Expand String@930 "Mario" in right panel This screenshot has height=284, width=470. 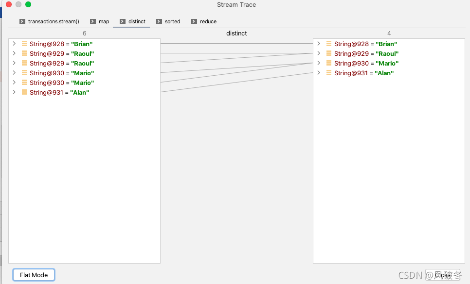[x=318, y=63]
